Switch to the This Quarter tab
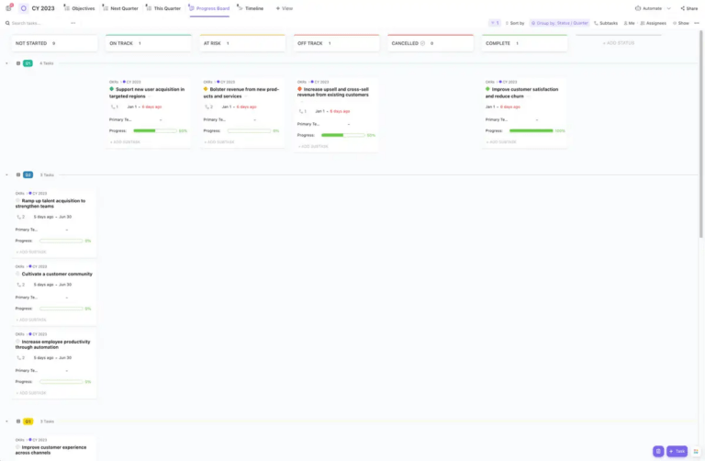 point(163,8)
